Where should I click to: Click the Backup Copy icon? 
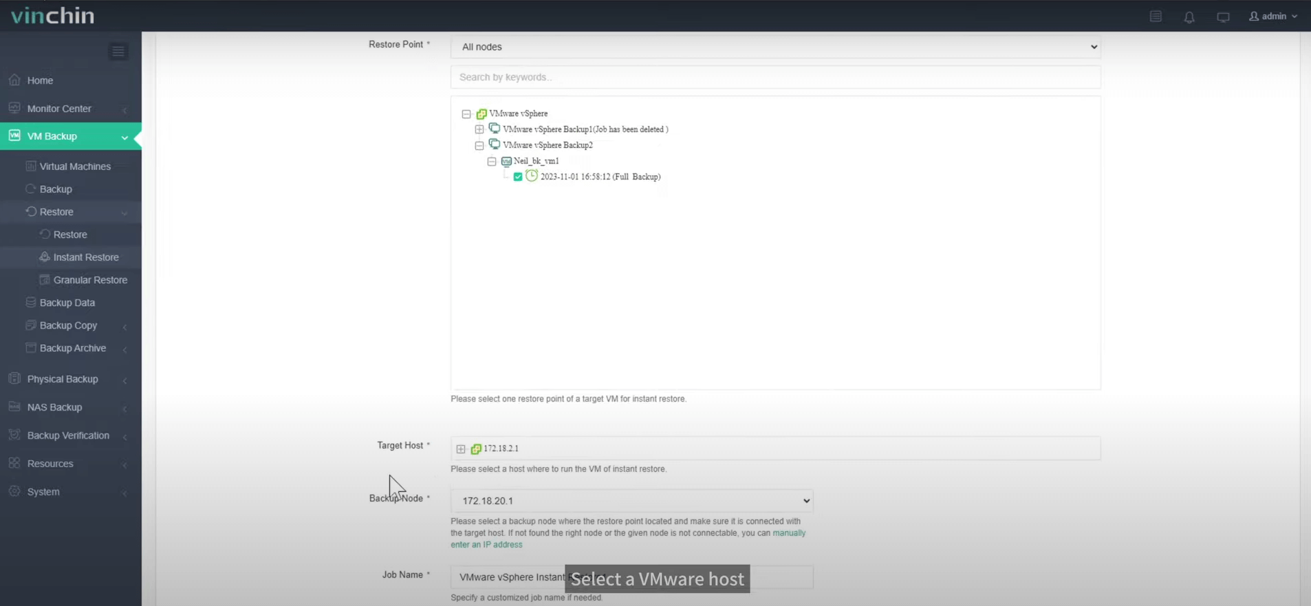click(31, 325)
